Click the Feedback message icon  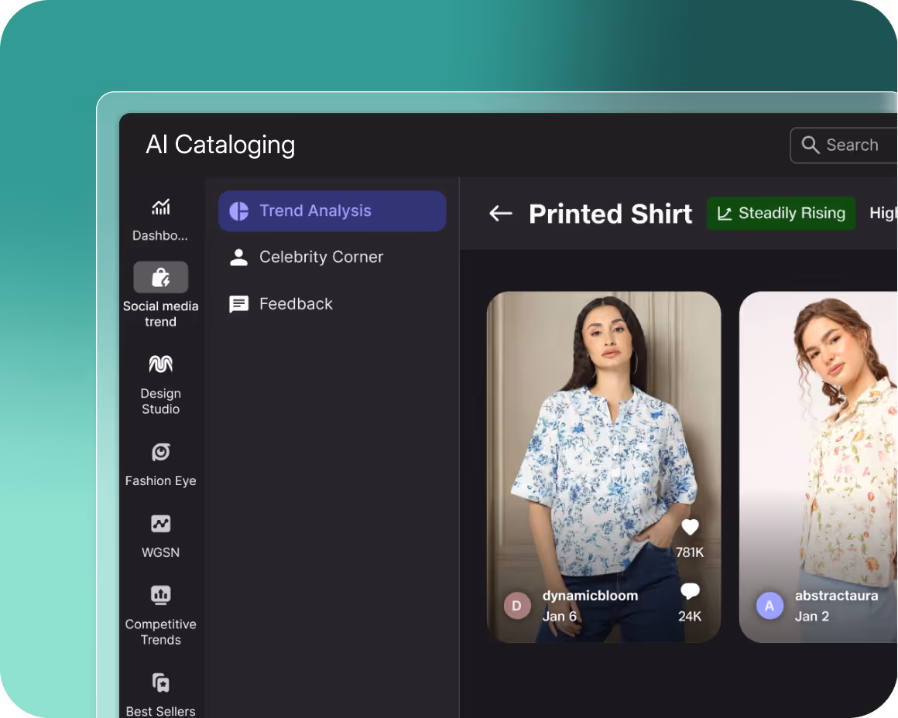pos(238,304)
